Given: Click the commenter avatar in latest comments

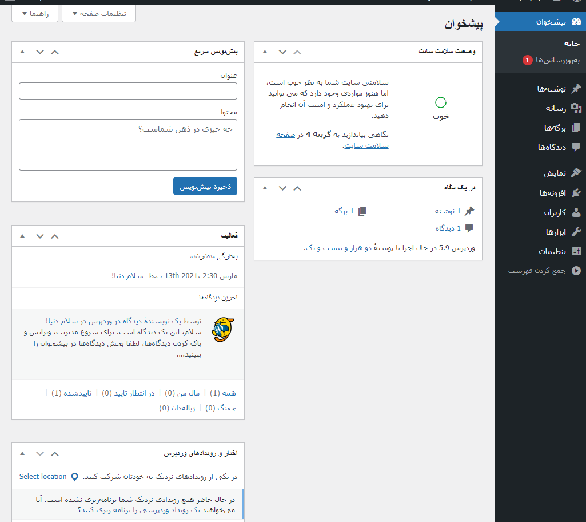Looking at the screenshot, I should point(223,330).
